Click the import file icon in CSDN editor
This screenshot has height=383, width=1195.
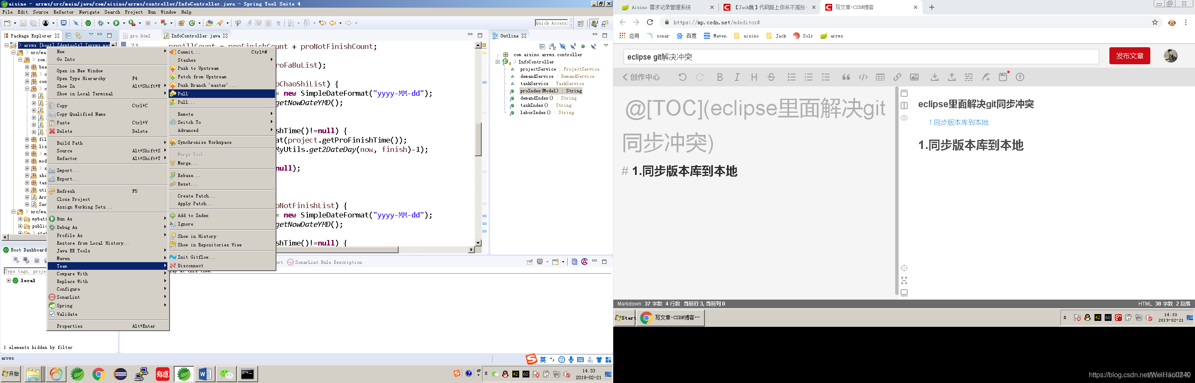(935, 77)
